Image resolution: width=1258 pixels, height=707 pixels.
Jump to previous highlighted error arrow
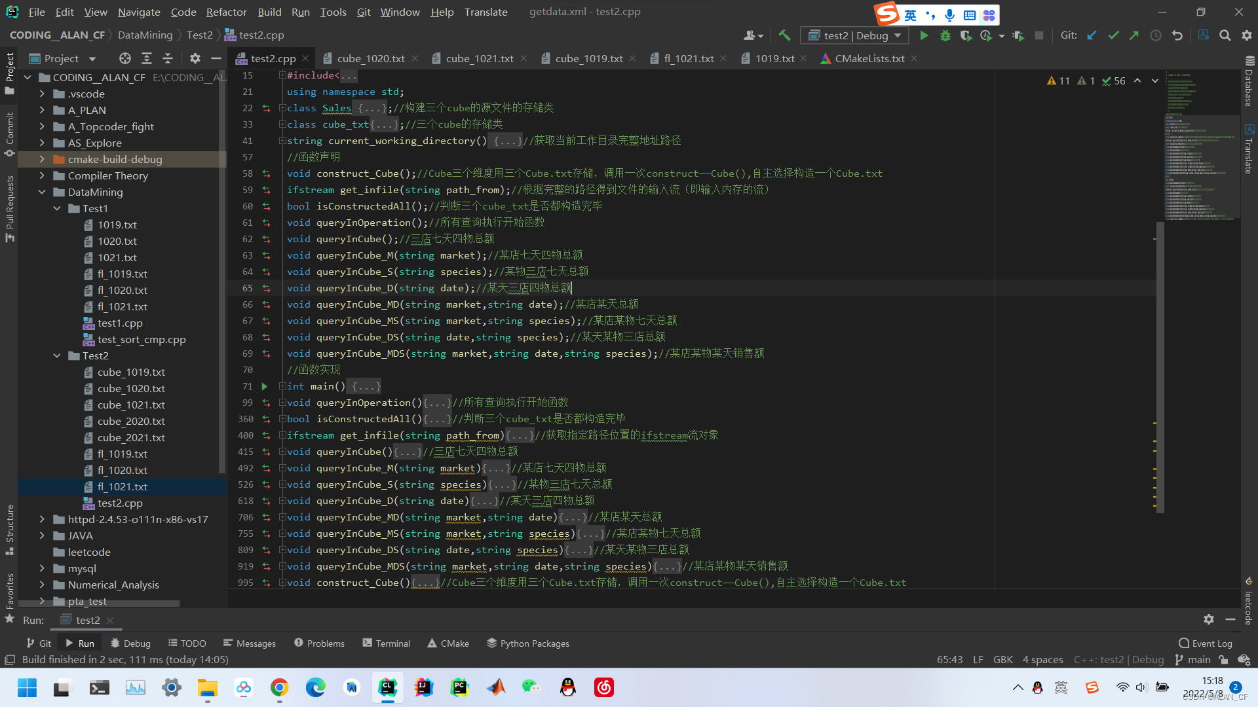tap(1137, 81)
